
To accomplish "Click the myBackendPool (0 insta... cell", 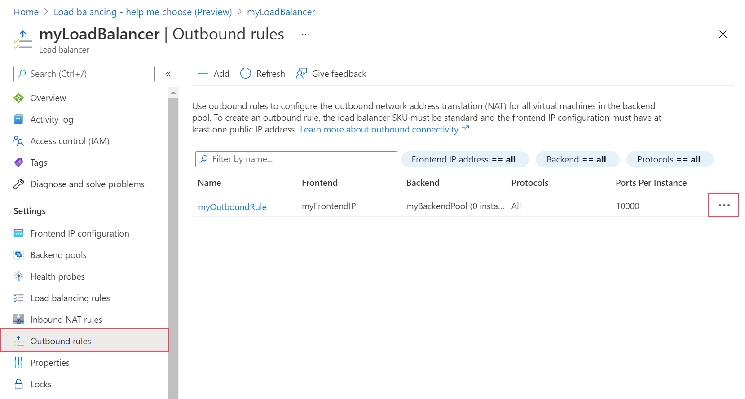I will [x=455, y=206].
